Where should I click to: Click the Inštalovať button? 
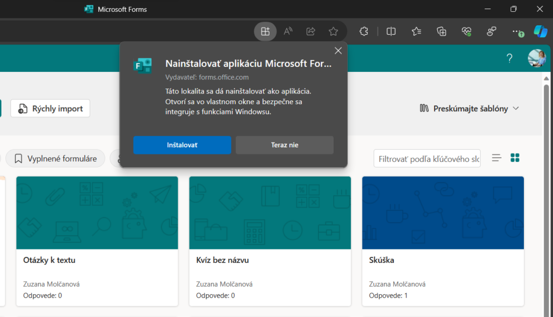(182, 145)
